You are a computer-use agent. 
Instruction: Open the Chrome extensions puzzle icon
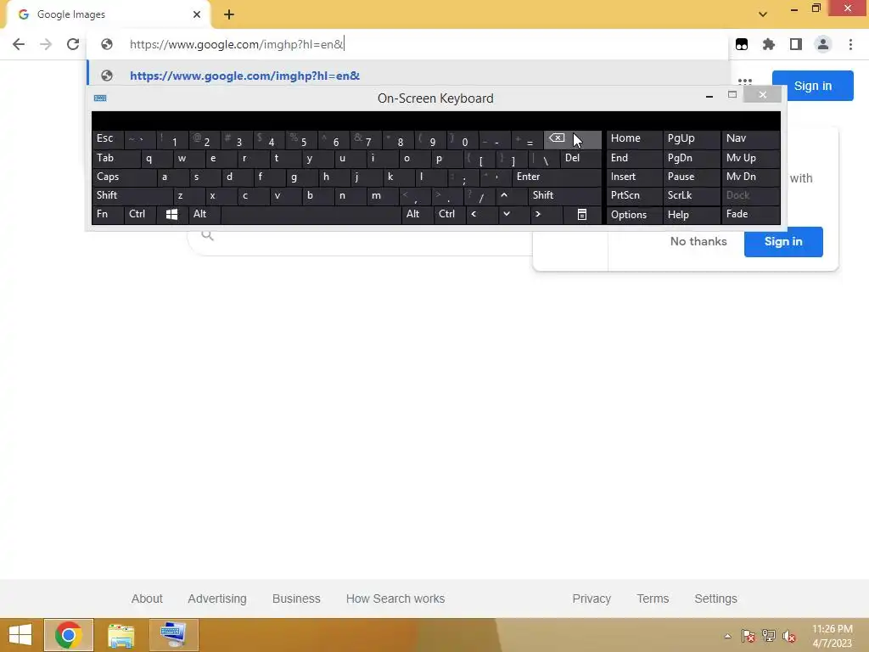tap(769, 44)
